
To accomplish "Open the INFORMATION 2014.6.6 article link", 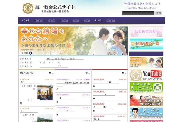I will (66, 98).
